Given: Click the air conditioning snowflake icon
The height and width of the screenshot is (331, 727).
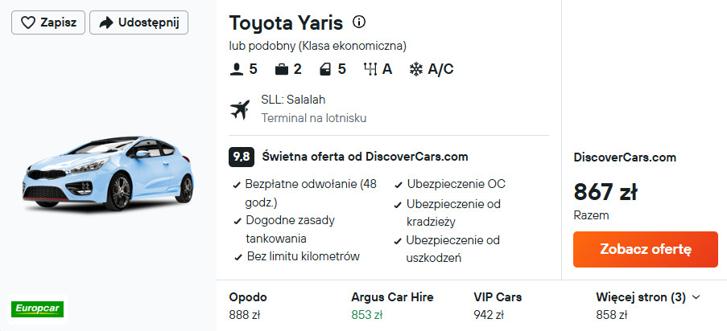Looking at the screenshot, I should 416,69.
